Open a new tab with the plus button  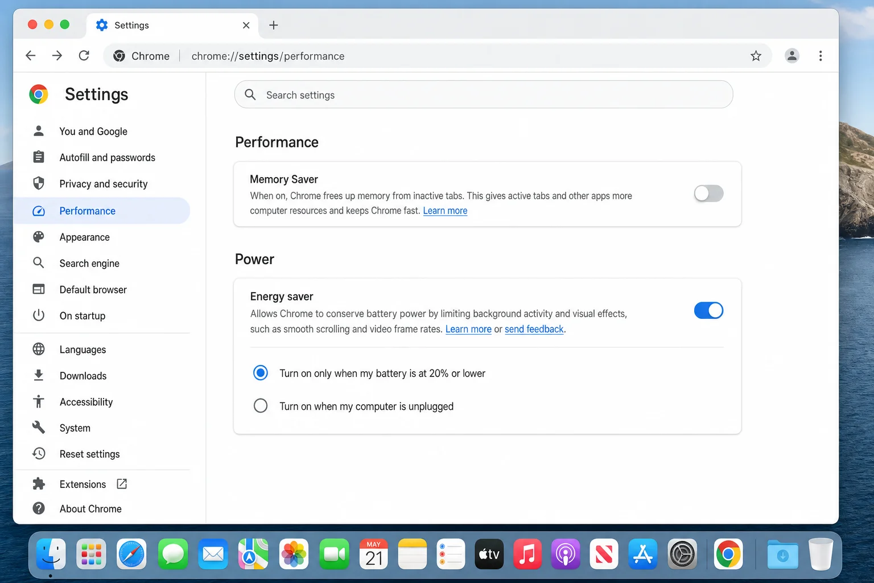[274, 25]
